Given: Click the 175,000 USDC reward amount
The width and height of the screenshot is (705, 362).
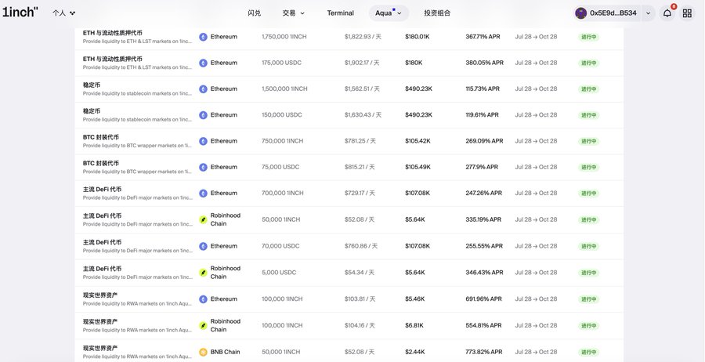Looking at the screenshot, I should [281, 63].
